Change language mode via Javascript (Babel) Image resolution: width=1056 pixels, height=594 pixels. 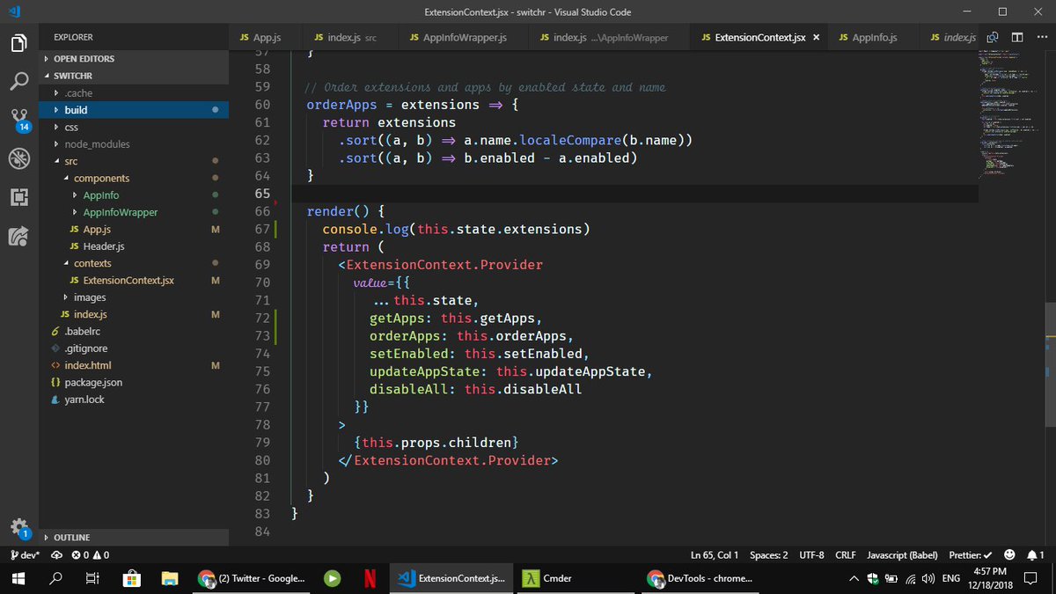point(901,554)
